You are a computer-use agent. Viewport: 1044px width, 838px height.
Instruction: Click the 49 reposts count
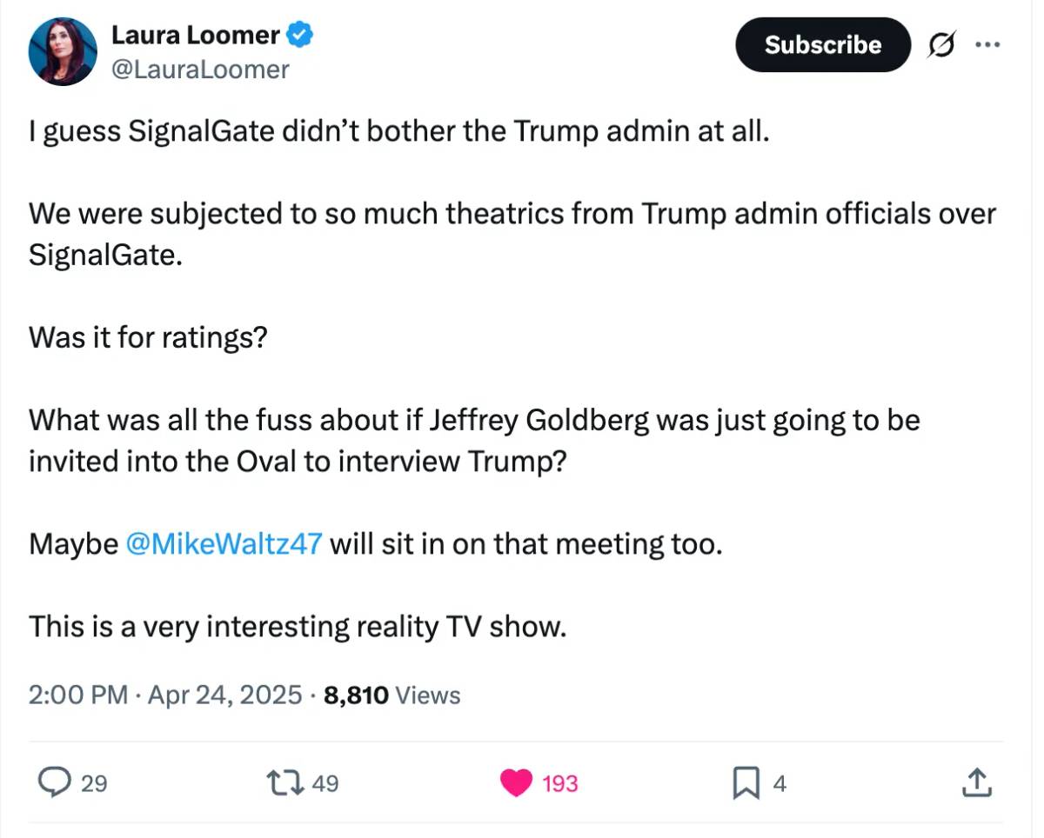pos(325,784)
